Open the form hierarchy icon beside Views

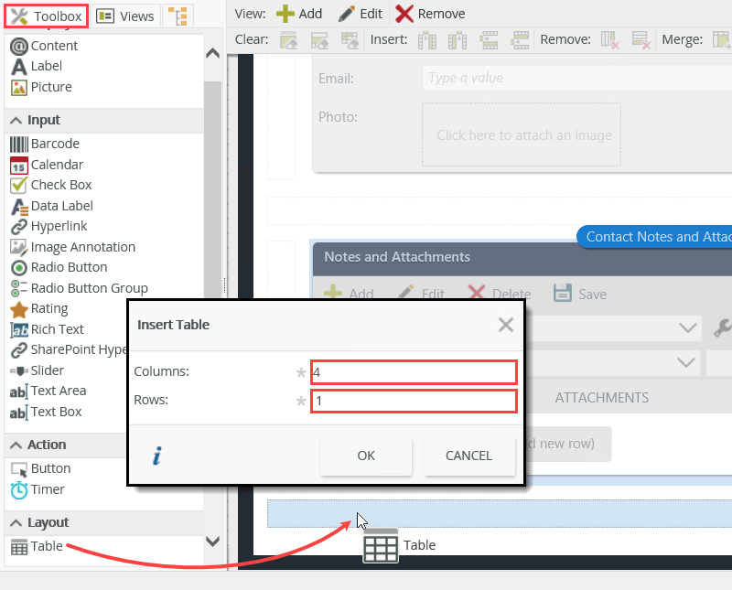tap(178, 16)
